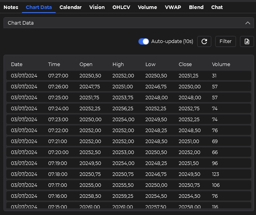Image resolution: width=256 pixels, height=215 pixels.
Task: Switch to the Chat tab
Action: pyautogui.click(x=217, y=7)
